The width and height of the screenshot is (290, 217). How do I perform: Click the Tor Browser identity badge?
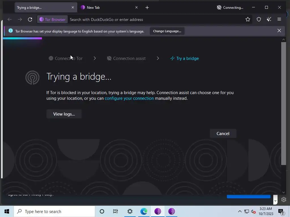52,19
